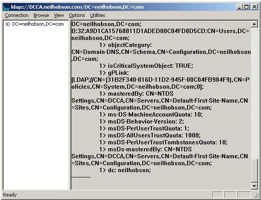Click the vertical scrollbar thumb
The width and height of the screenshot is (261, 200).
pyautogui.click(x=254, y=171)
